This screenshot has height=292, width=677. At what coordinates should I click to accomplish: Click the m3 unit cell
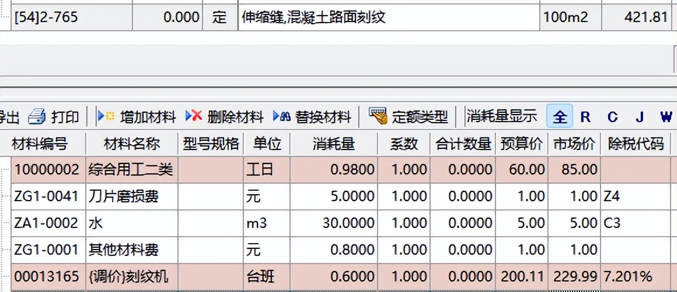pyautogui.click(x=267, y=223)
